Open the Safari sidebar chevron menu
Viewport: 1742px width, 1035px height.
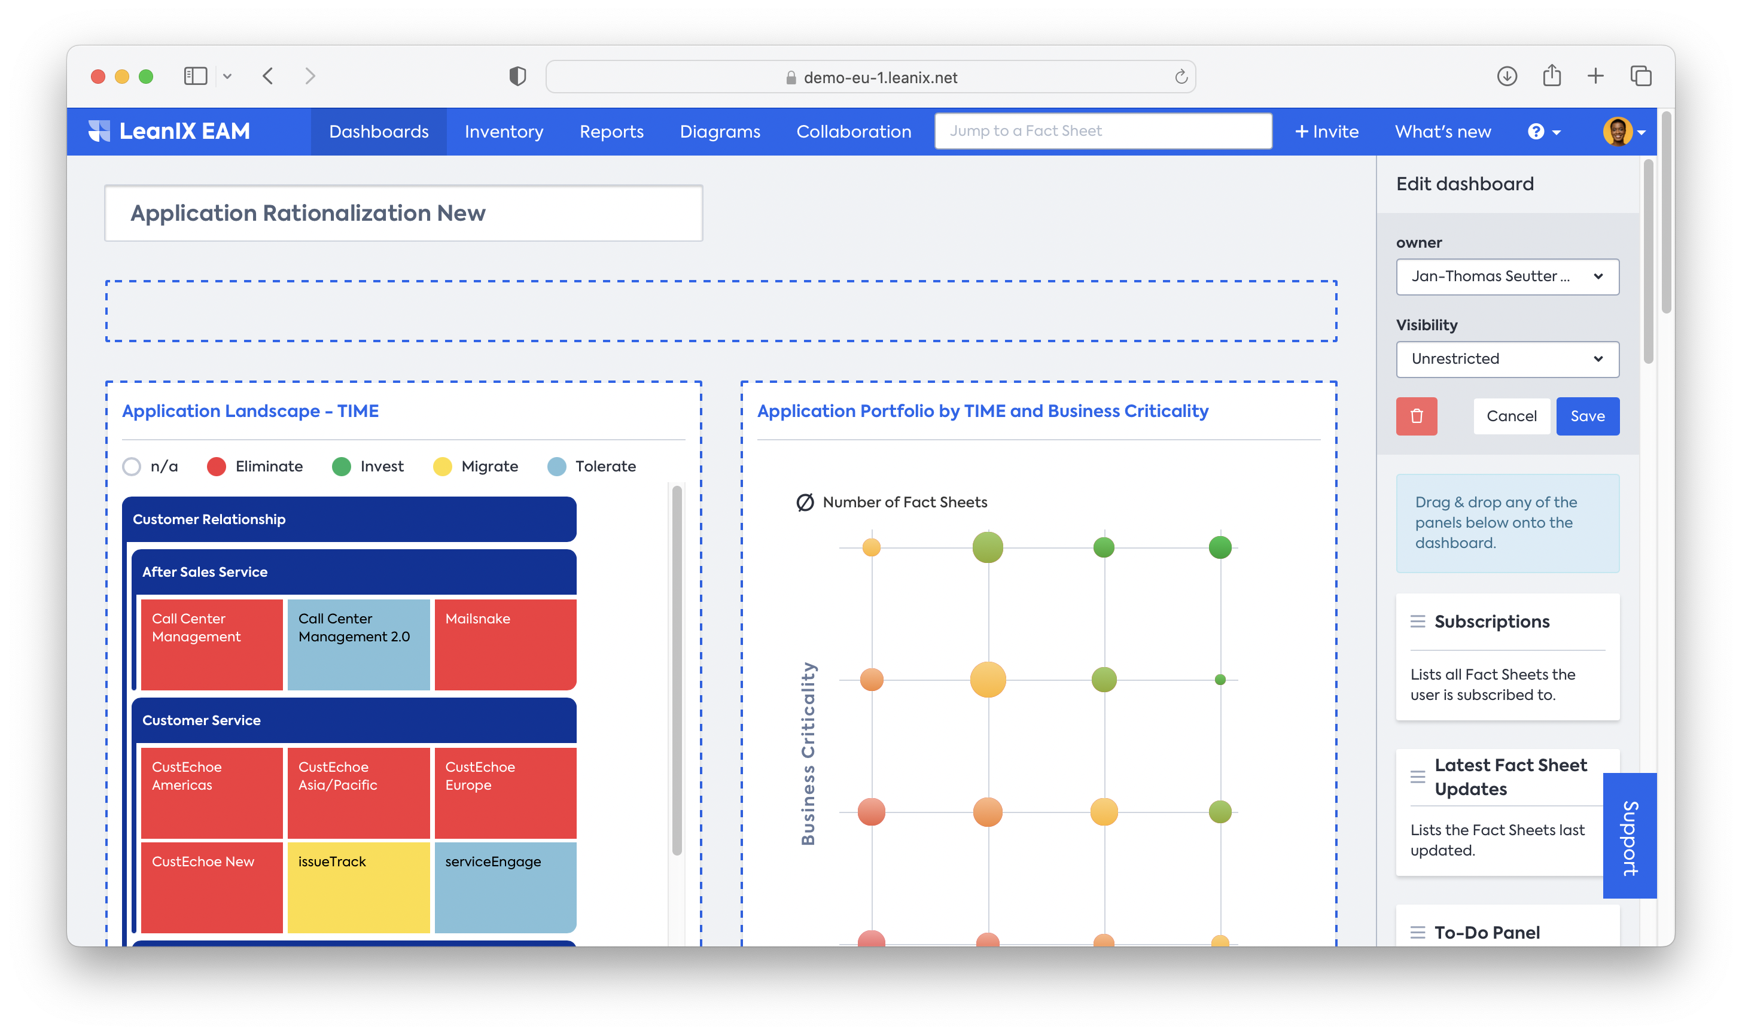[227, 76]
